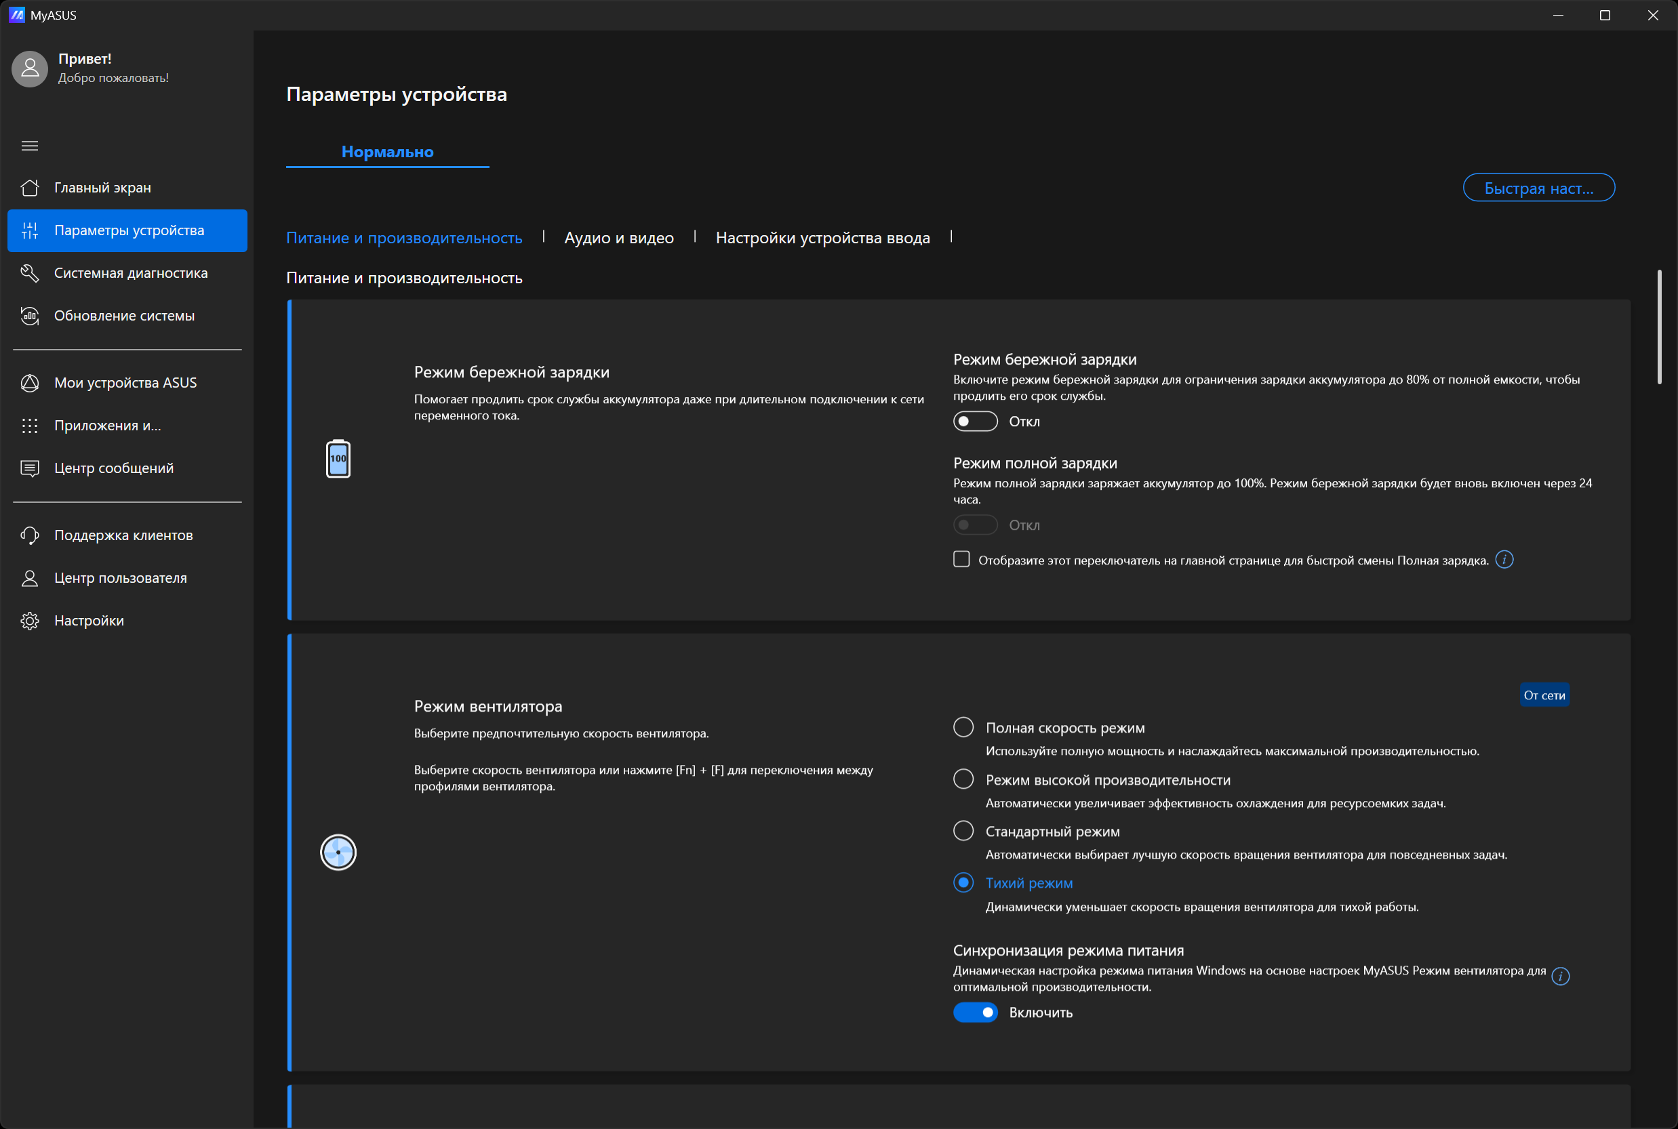This screenshot has height=1129, width=1678.
Task: Switch to Настройки устройства ввода tab
Action: pos(822,238)
